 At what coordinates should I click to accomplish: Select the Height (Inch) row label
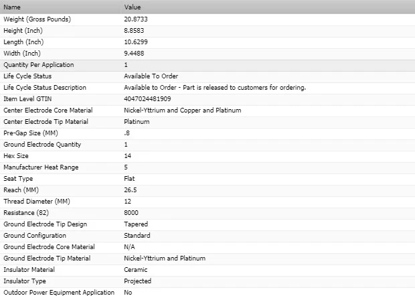23,30
